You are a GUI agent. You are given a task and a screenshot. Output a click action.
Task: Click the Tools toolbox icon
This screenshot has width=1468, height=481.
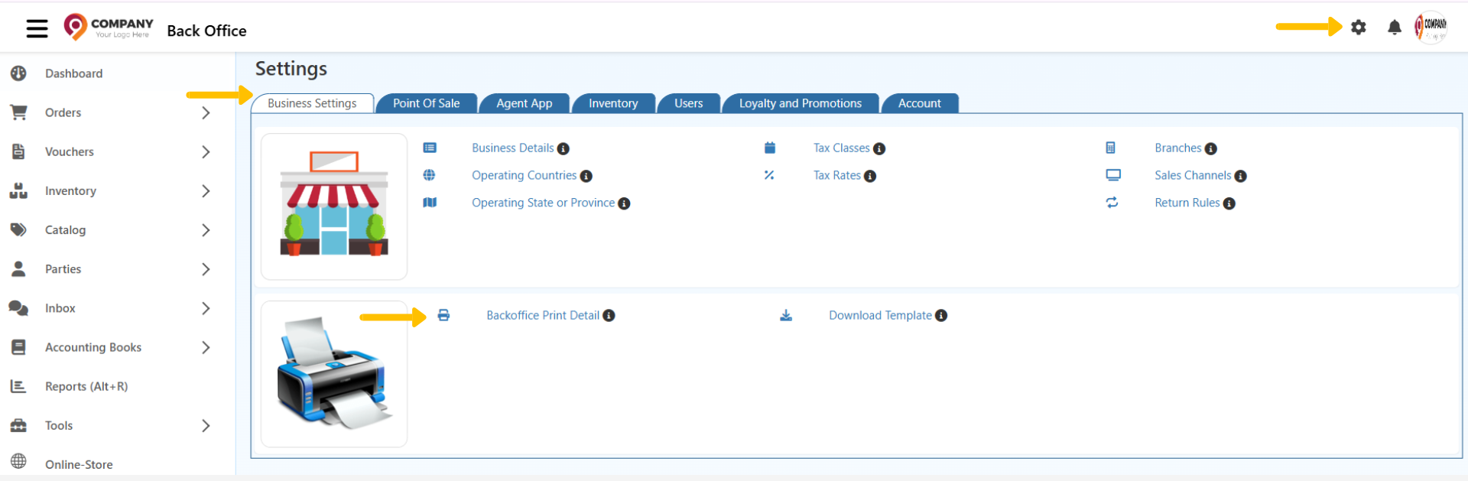point(18,425)
